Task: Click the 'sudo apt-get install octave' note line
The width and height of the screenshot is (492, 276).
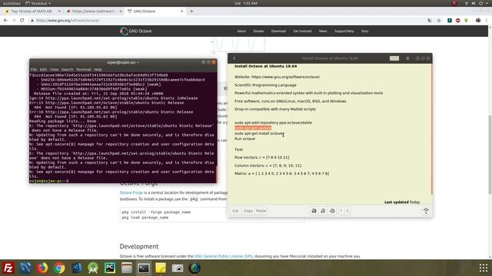Action: [x=259, y=133]
